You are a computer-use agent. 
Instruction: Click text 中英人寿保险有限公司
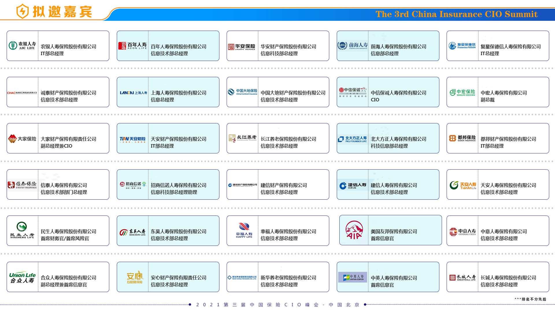pyautogui.click(x=394, y=278)
